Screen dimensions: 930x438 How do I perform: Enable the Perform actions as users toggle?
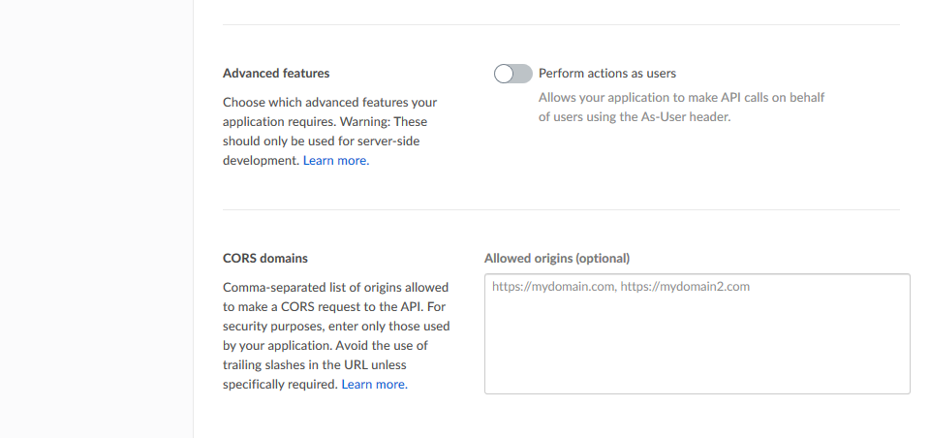(512, 74)
